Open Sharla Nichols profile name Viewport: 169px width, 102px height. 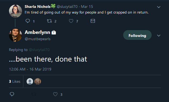(38, 7)
